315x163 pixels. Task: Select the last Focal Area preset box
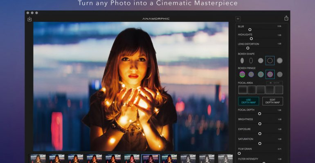click(279, 90)
